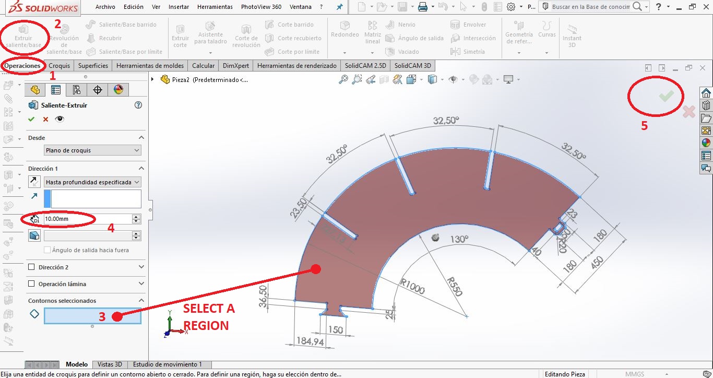Click the previous view icon
The width and height of the screenshot is (713, 378).
tap(371, 79)
